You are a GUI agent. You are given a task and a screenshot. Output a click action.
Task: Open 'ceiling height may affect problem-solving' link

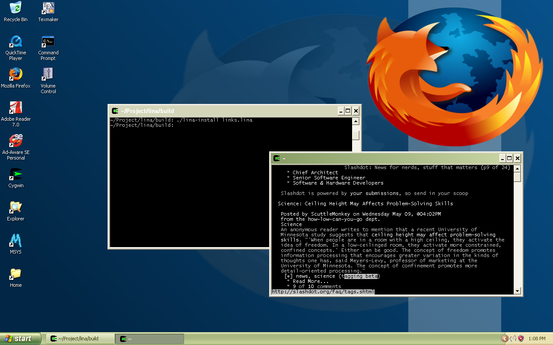434,235
